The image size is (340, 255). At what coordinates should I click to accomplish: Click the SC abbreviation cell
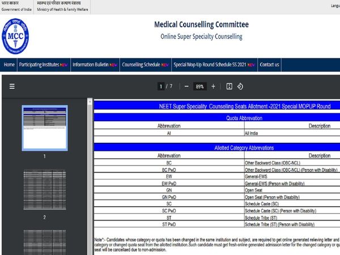pyautogui.click(x=169, y=204)
